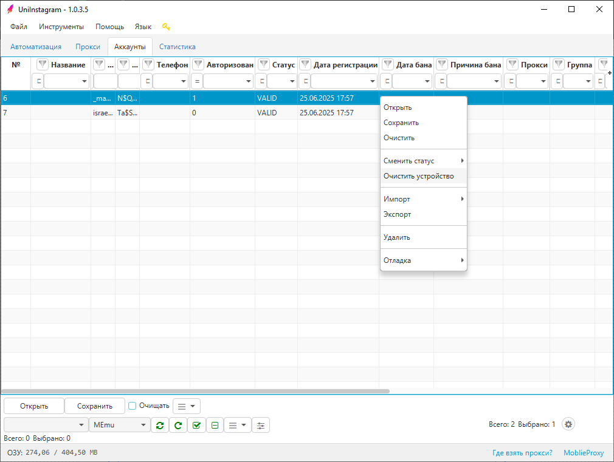Image resolution: width=614 pixels, height=462 pixels.
Task: Open filter funnel for Статус column
Action: (264, 64)
